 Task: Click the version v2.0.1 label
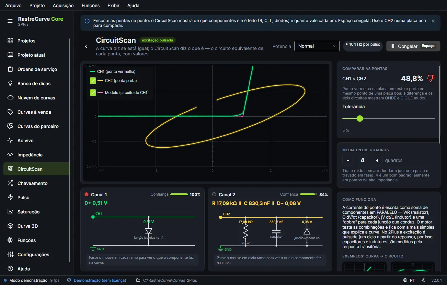(436, 280)
